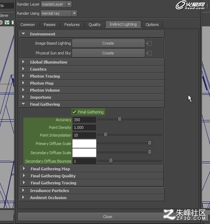Viewport: 210px width, 224px height.
Task: Click the Point Density label
Action: click(x=60, y=127)
